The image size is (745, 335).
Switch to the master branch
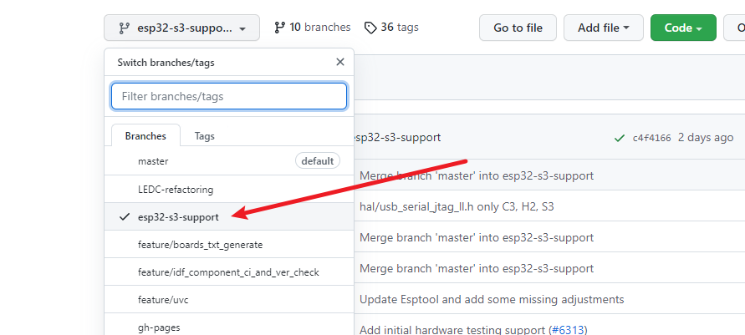point(153,161)
